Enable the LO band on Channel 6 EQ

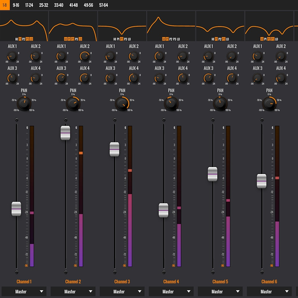[x=276, y=39]
